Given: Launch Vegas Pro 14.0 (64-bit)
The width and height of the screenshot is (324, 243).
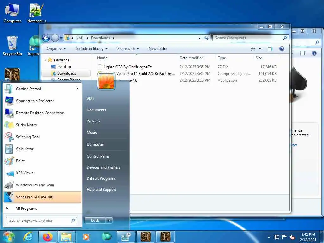Looking at the screenshot, I should click(x=43, y=197).
